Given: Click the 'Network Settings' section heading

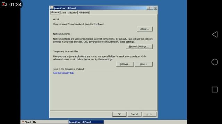Looking at the screenshot, I should pyautogui.click(x=62, y=34).
